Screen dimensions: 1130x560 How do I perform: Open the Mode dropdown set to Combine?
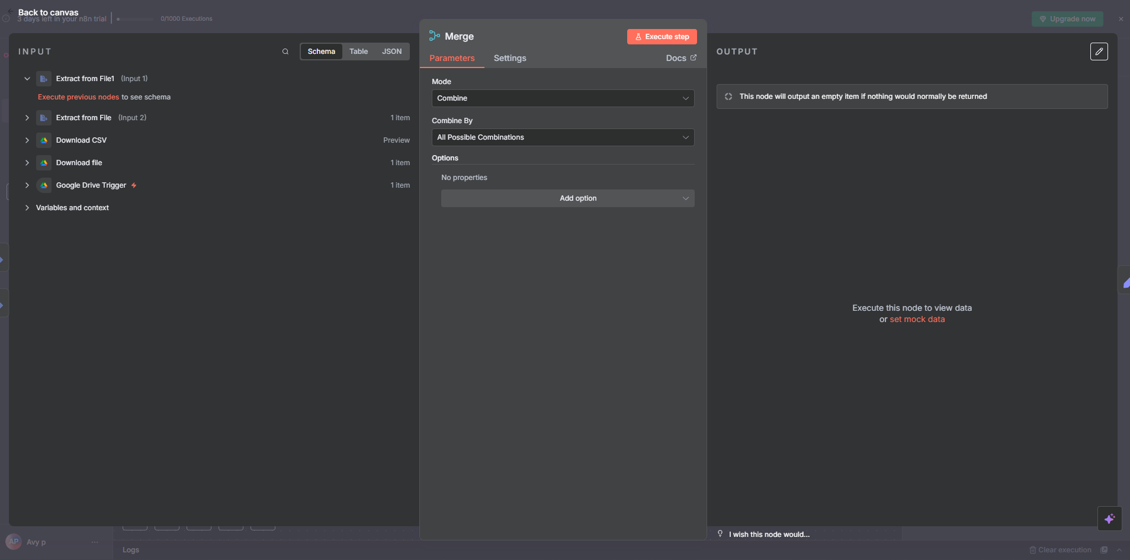tap(563, 98)
